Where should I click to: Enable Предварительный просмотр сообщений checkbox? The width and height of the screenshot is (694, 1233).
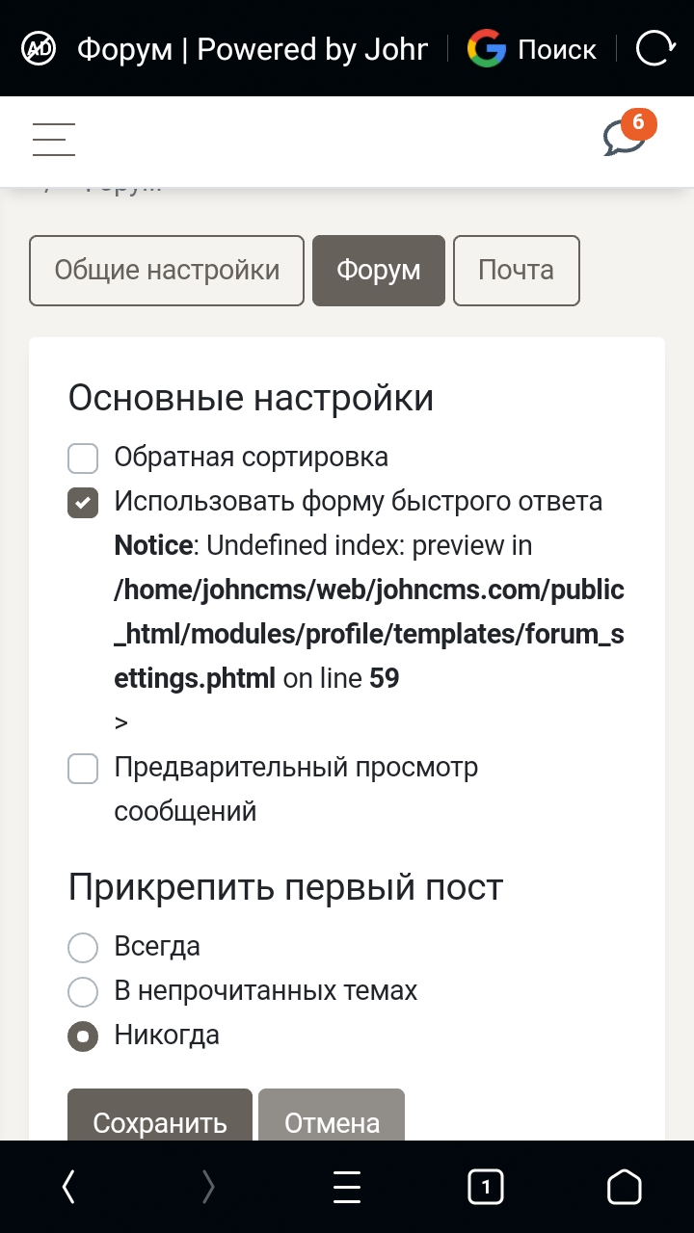83,769
